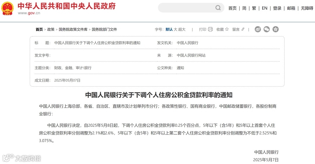Share to WeChat via its icon
This screenshot has height=164, width=315.
click(x=267, y=29)
